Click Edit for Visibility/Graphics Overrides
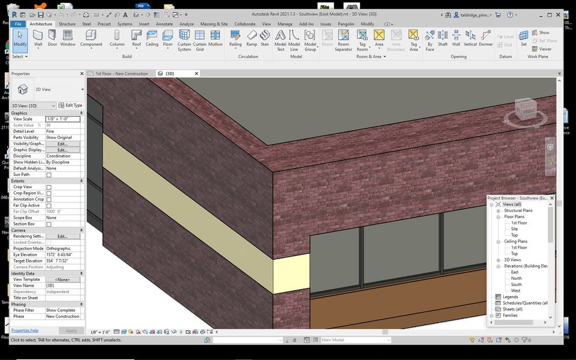The height and width of the screenshot is (360, 576). [x=62, y=144]
